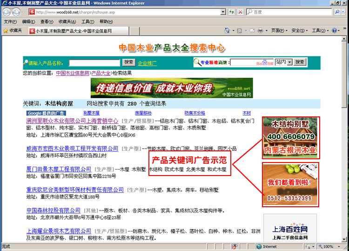Click the Refresh page icon
349x251 pixels.
click(x=231, y=12)
